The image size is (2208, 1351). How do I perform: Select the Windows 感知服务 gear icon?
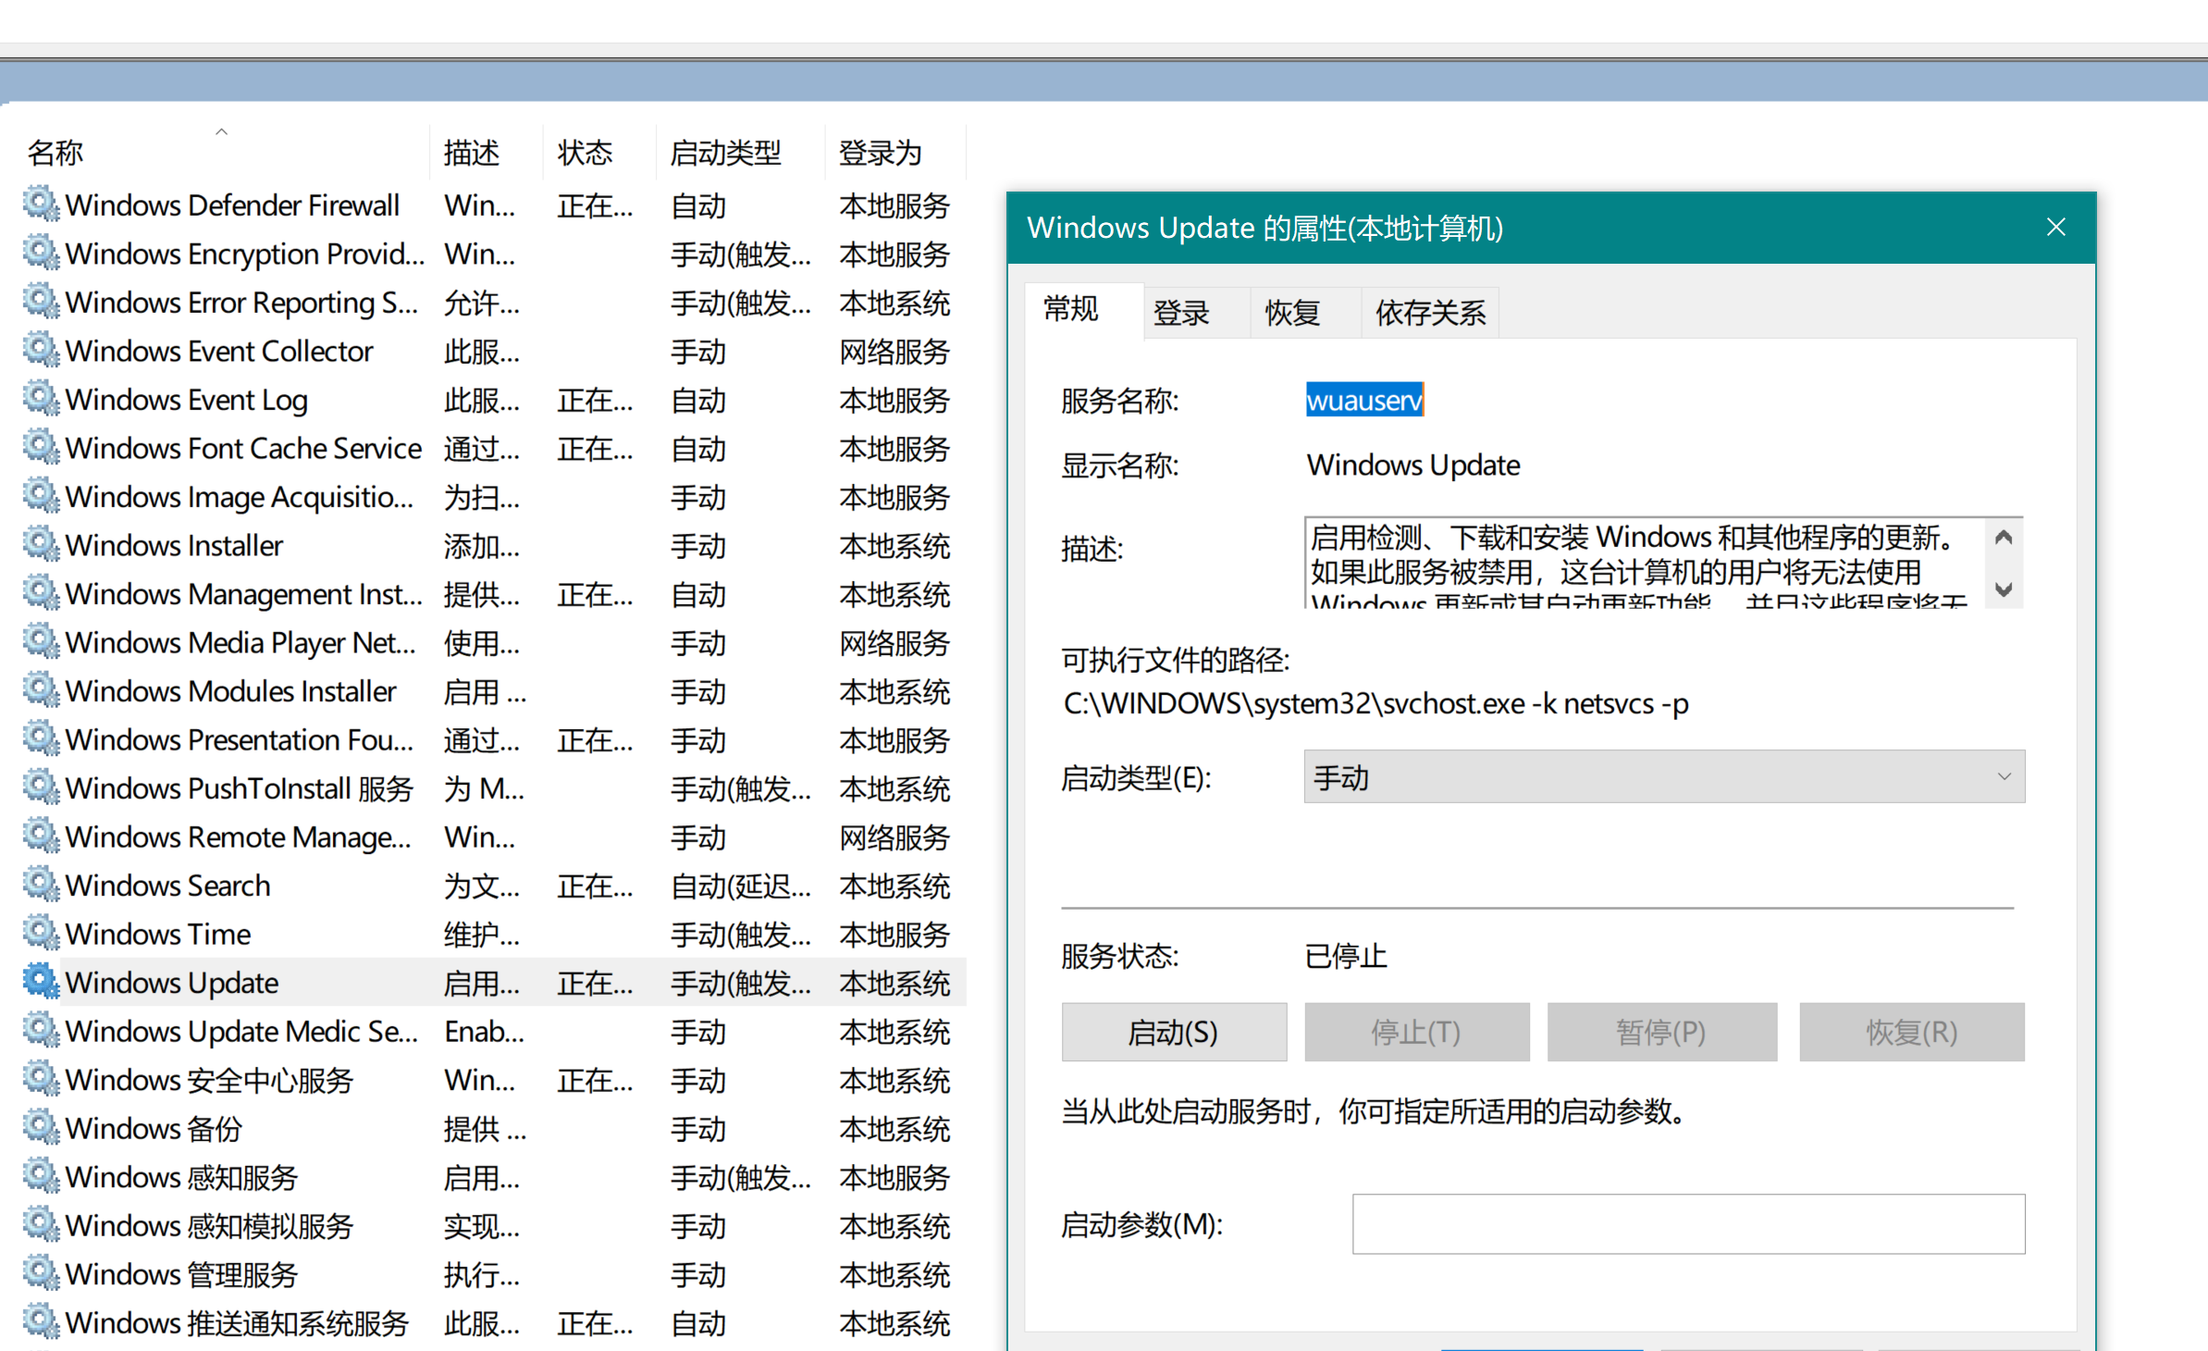(41, 1175)
